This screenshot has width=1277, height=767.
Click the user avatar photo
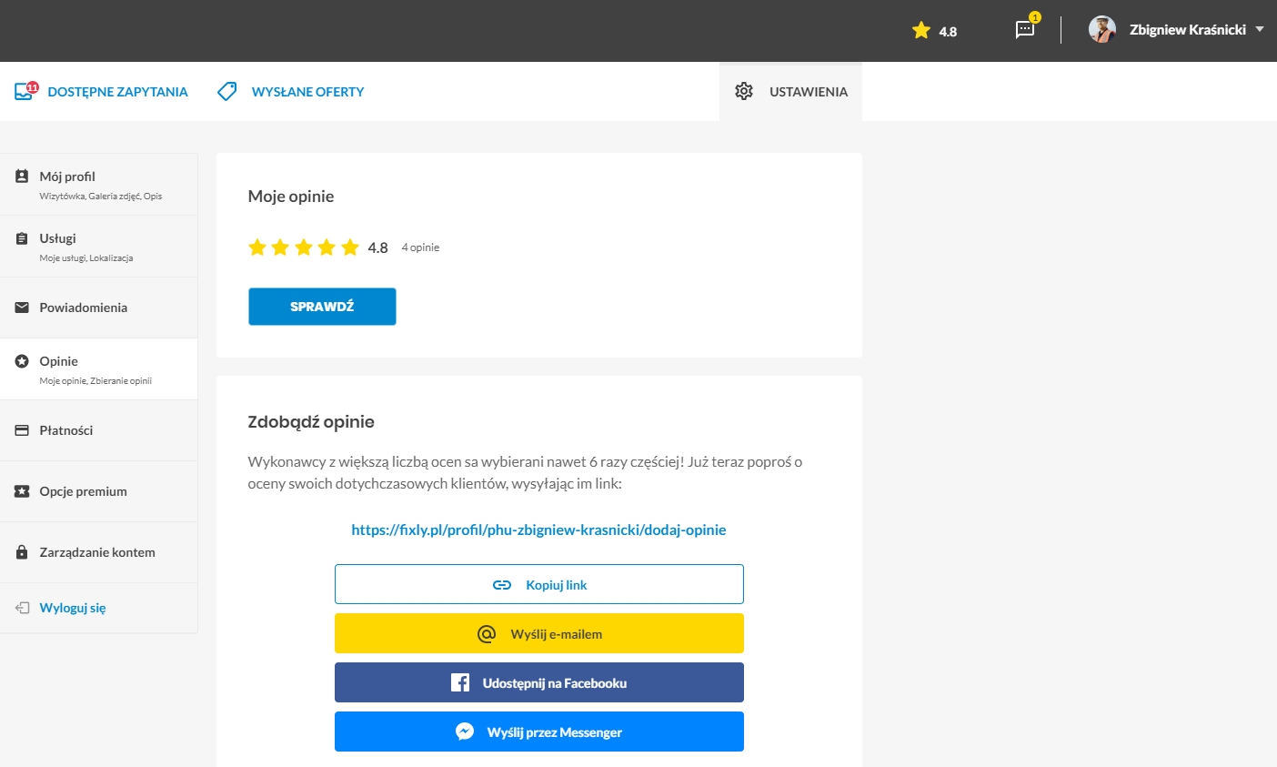1102,30
